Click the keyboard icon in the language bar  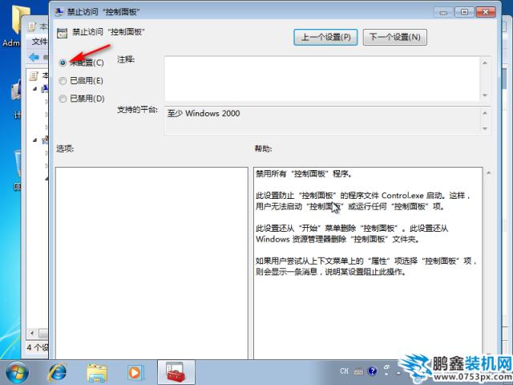[x=358, y=371]
